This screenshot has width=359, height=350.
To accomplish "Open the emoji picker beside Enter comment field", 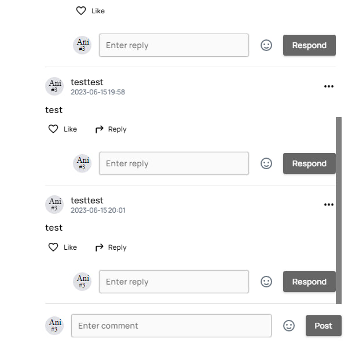I will coord(289,326).
